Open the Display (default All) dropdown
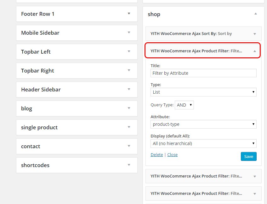This screenshot has height=204, width=267. coord(203,143)
